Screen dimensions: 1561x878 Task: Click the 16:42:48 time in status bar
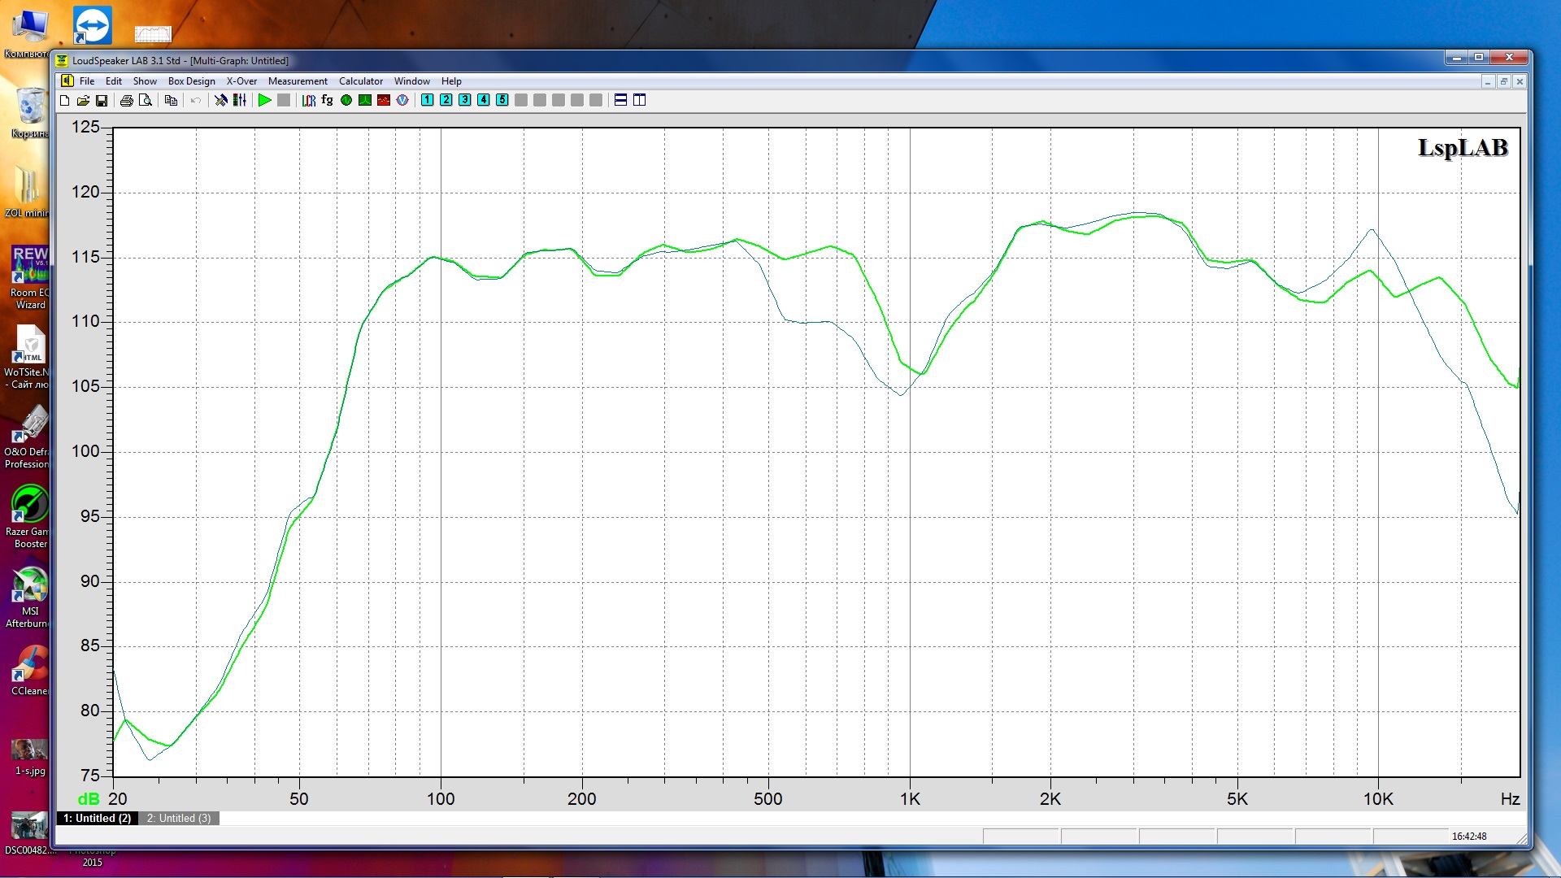point(1469,837)
